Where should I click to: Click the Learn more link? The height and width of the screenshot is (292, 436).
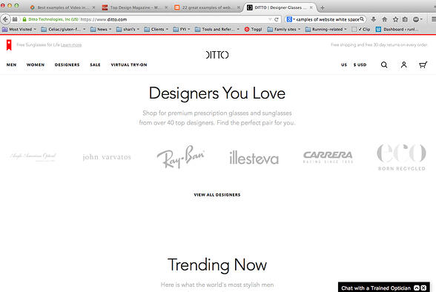point(71,44)
